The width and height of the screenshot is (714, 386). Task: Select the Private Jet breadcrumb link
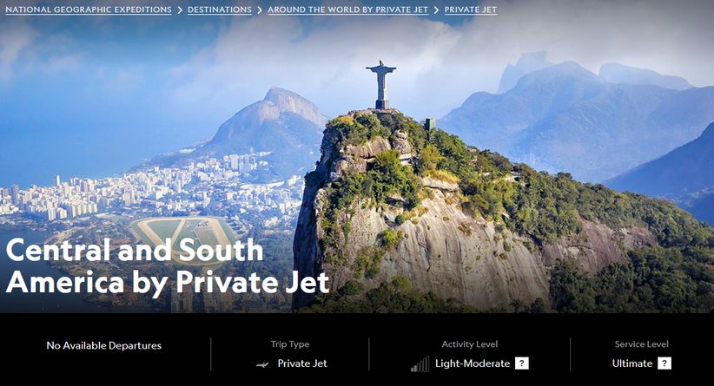(471, 10)
